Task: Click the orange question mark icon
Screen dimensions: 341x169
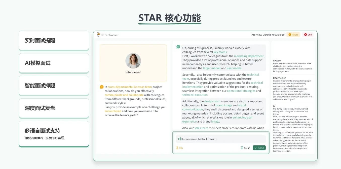Action: click(102, 87)
